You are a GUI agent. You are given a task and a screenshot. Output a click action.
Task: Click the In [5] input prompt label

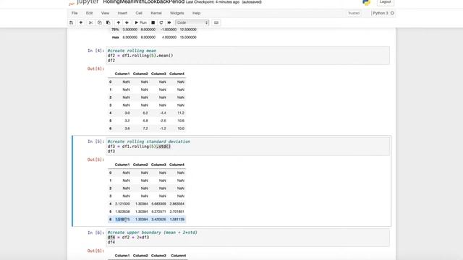point(95,142)
